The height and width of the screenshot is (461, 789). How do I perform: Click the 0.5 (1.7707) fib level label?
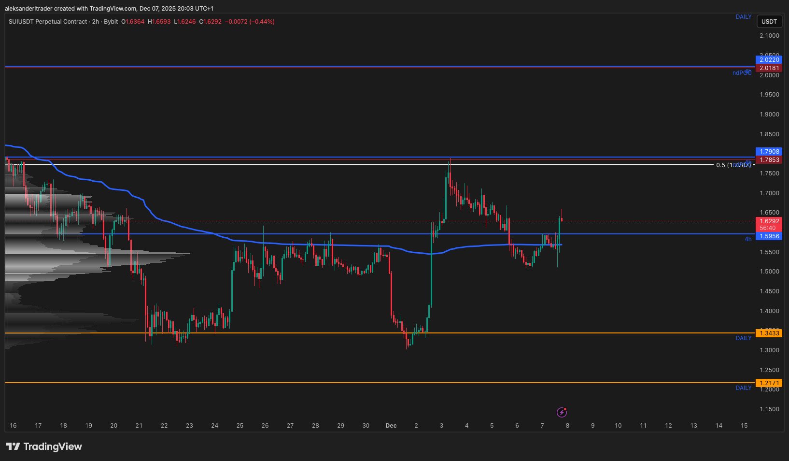(733, 165)
